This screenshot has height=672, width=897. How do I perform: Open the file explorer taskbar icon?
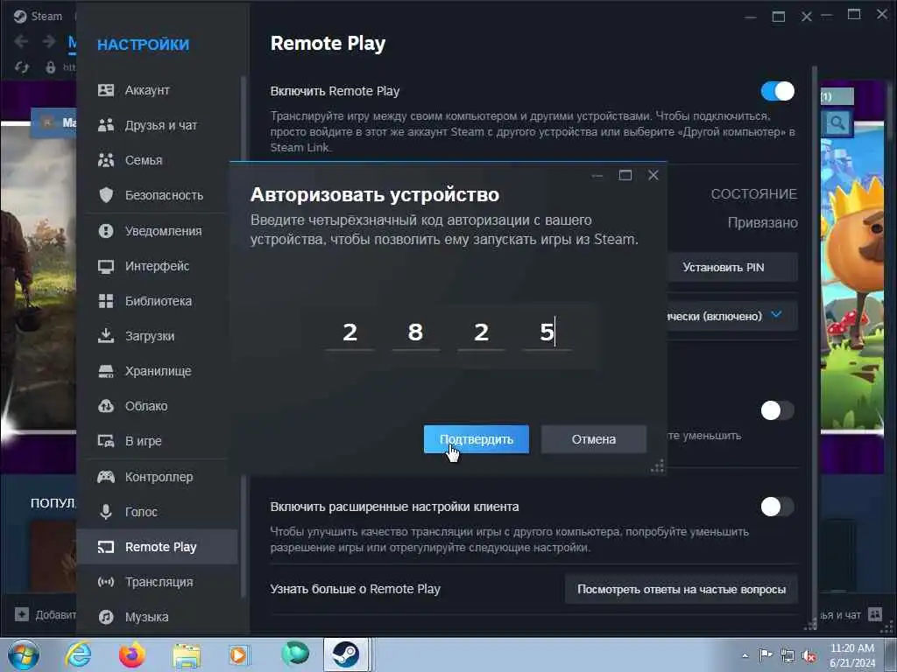point(187,655)
